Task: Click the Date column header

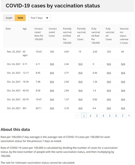Action: 8,29
